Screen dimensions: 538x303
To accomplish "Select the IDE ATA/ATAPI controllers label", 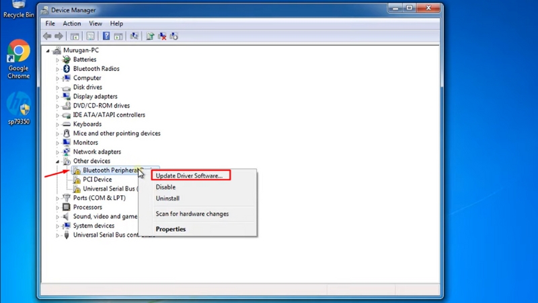I will point(109,115).
